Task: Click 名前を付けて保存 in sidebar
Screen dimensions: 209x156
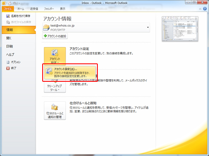Action: coord(18,16)
